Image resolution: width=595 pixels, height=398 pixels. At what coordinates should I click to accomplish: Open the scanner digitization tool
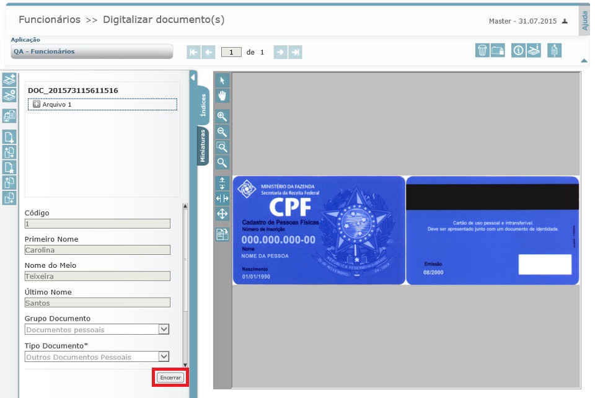tap(534, 51)
